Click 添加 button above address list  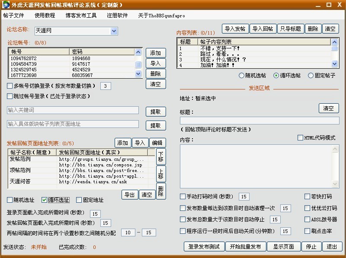[123, 143]
